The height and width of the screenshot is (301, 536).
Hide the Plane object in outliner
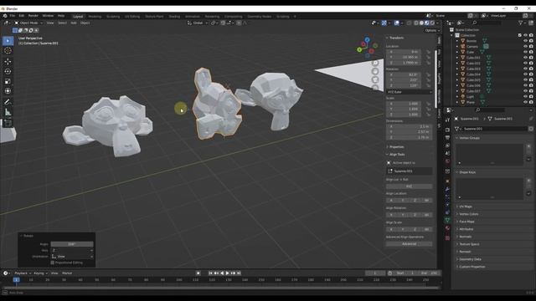tap(525, 102)
